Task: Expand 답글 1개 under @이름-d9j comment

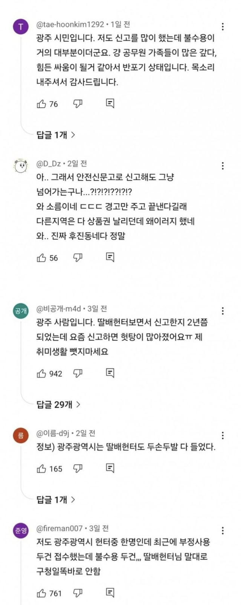Action: click(x=56, y=500)
